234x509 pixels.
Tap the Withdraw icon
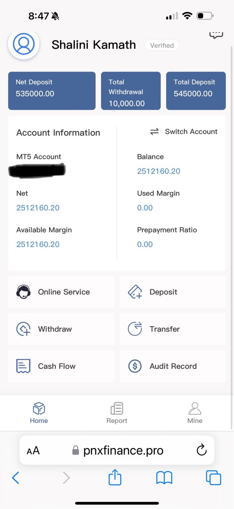[x=23, y=329]
